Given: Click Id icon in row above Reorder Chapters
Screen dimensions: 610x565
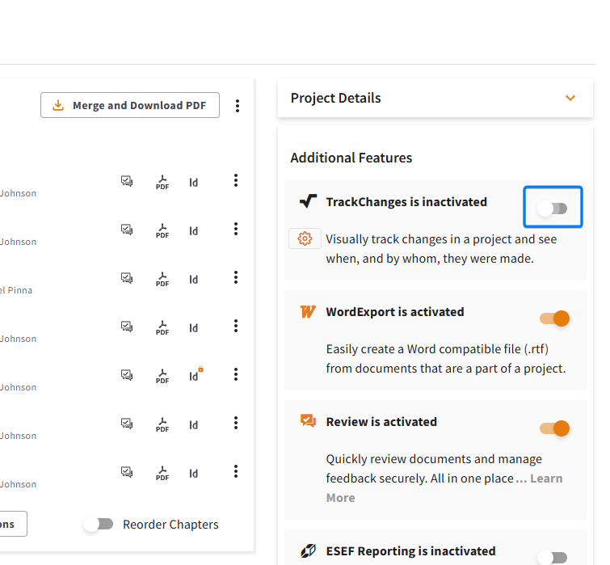Looking at the screenshot, I should [x=194, y=473].
